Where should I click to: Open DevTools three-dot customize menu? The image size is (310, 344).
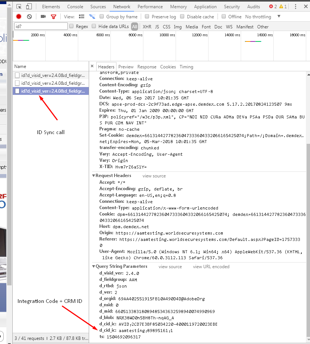(x=295, y=7)
